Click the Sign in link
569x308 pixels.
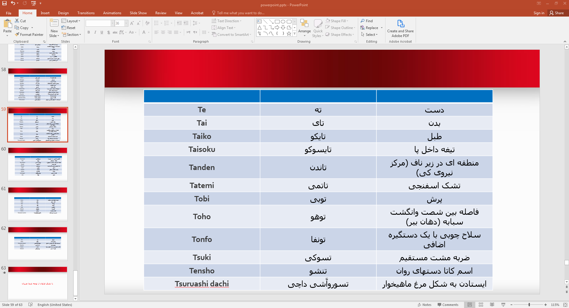[x=539, y=13]
